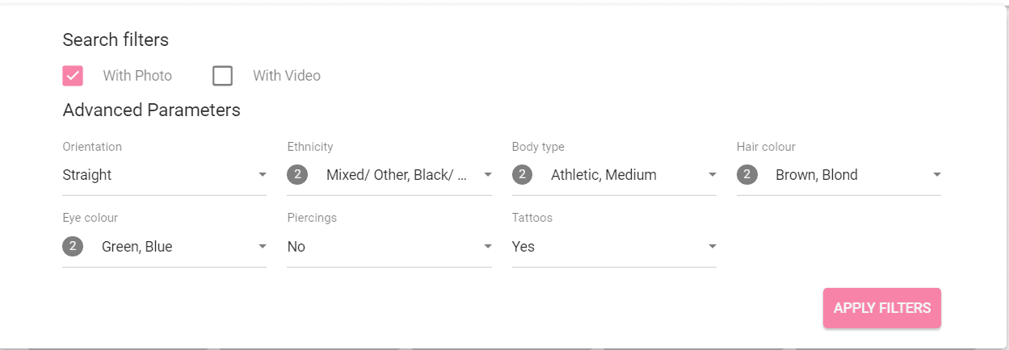Click the Body type count badge
1009x350 pixels.
pos(522,175)
